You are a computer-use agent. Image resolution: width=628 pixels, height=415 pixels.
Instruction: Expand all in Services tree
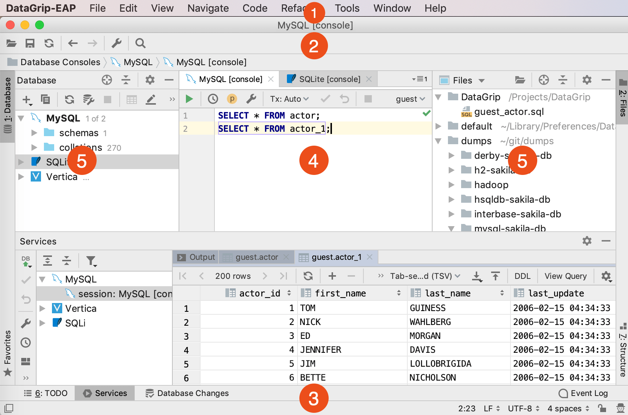point(48,261)
